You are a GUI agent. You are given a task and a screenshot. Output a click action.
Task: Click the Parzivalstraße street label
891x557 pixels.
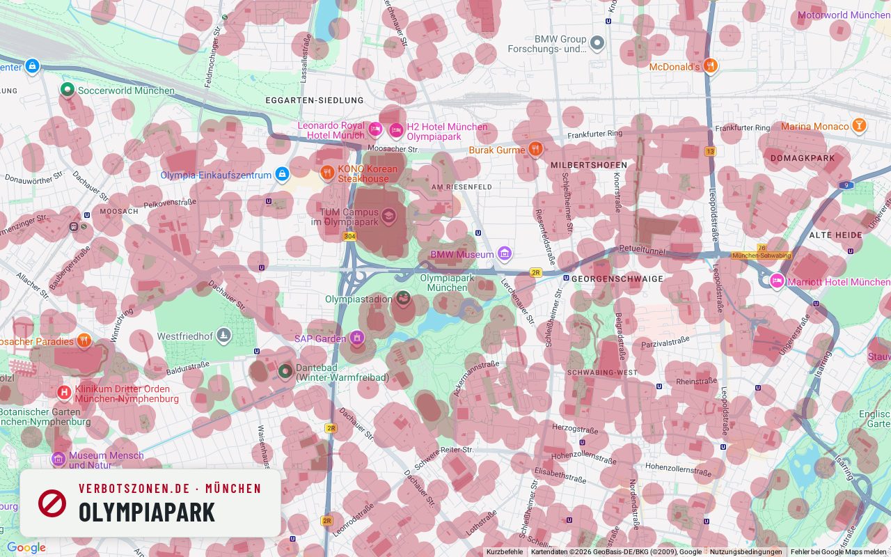pyautogui.click(x=665, y=342)
